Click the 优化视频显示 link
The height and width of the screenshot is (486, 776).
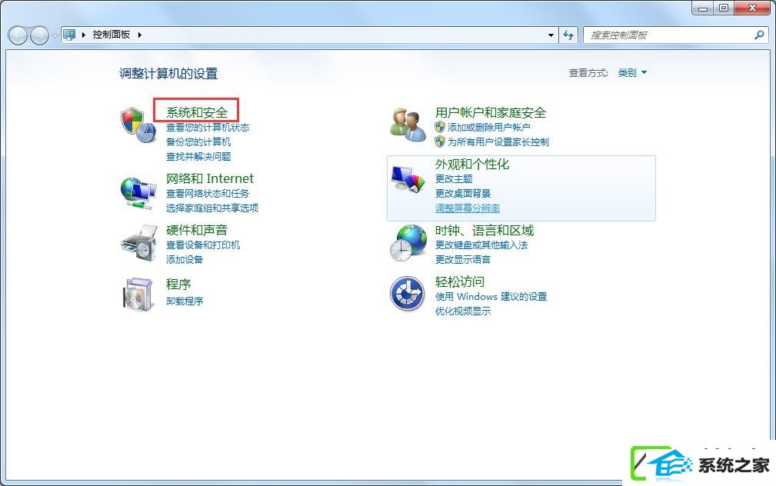pyautogui.click(x=463, y=311)
